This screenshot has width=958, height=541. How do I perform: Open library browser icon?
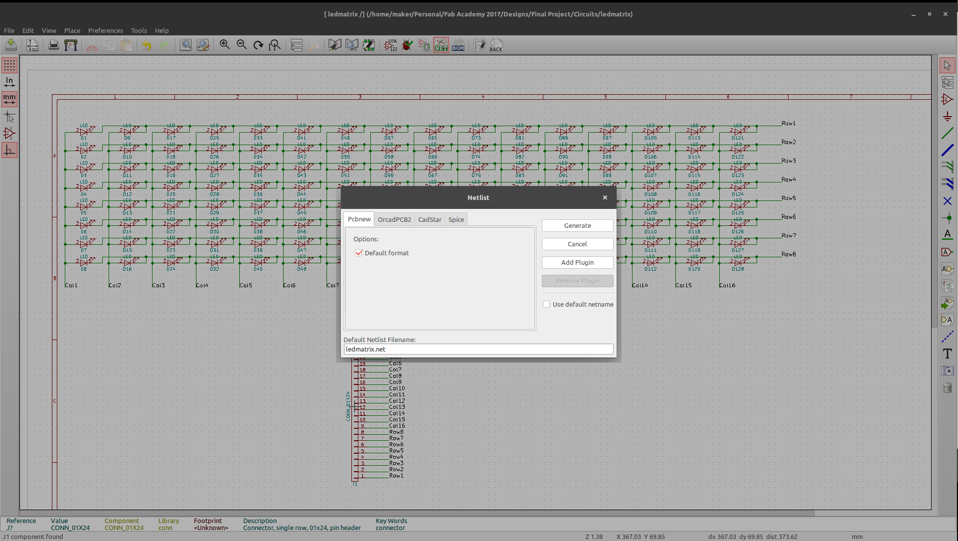(352, 45)
